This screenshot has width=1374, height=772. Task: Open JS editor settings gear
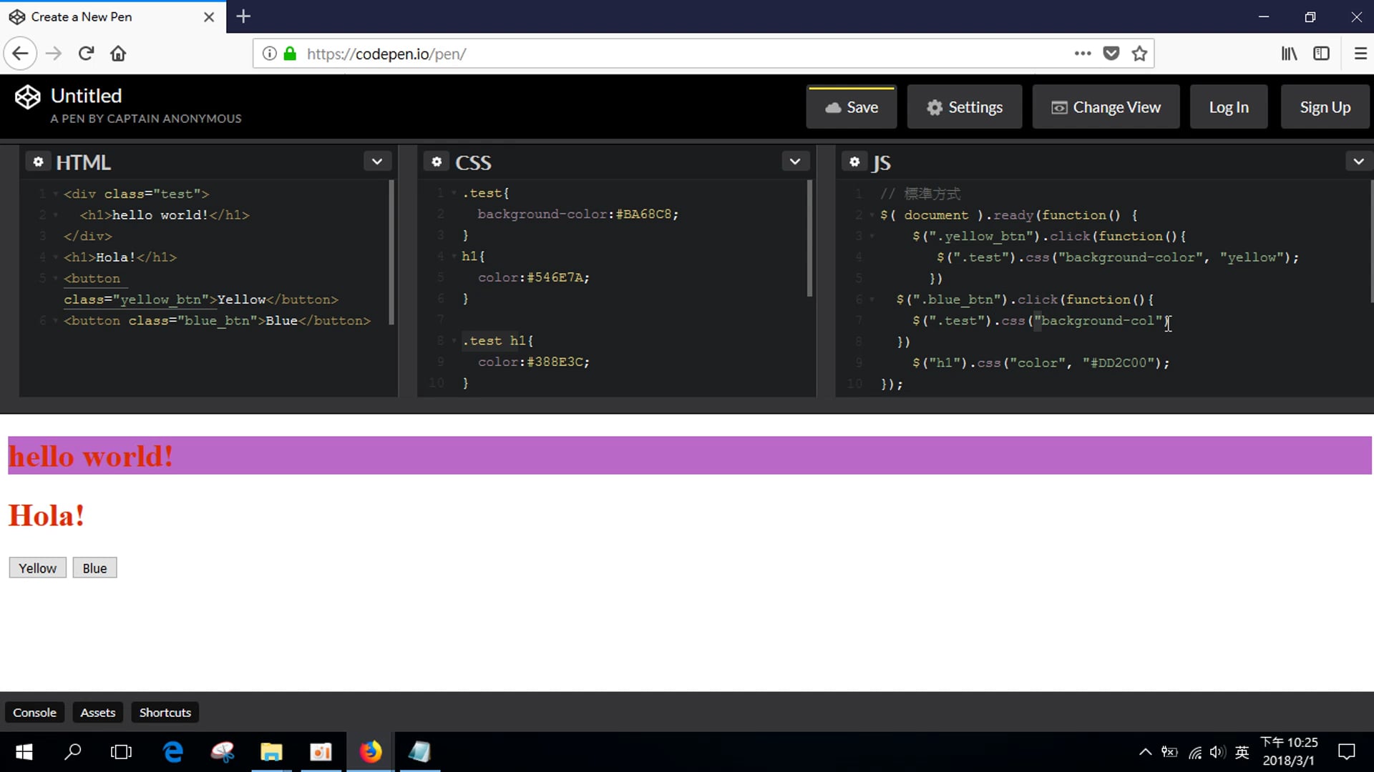[x=854, y=162]
